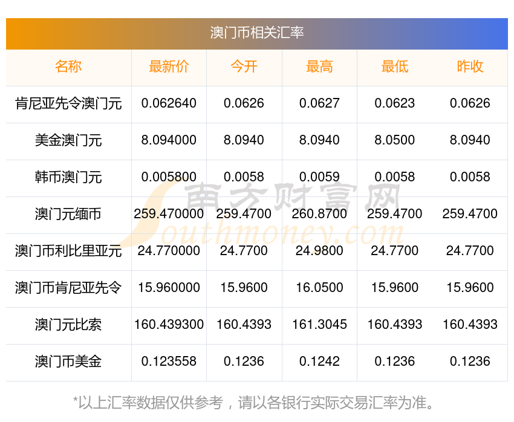This screenshot has height=422, width=514.
Task: Click the table title 澳门币相关汇率
Action: [257, 33]
